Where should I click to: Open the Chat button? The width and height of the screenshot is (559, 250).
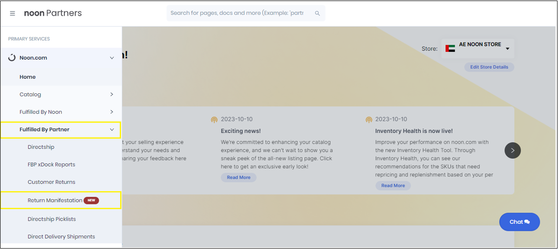[x=519, y=222]
